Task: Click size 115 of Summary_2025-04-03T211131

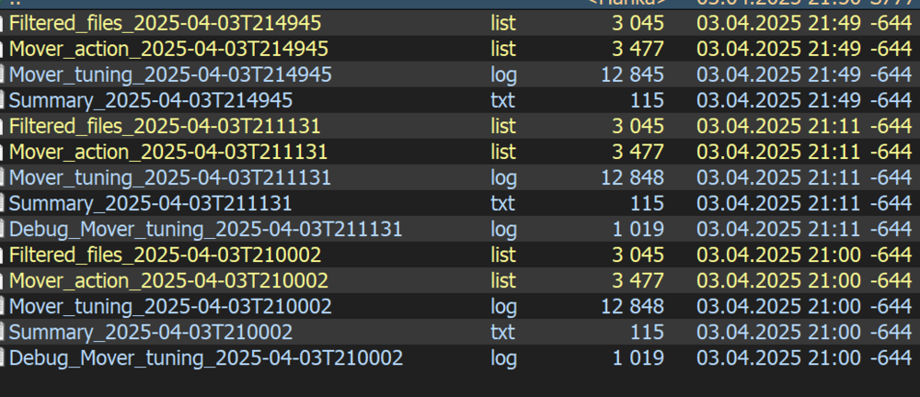Action: (x=647, y=203)
